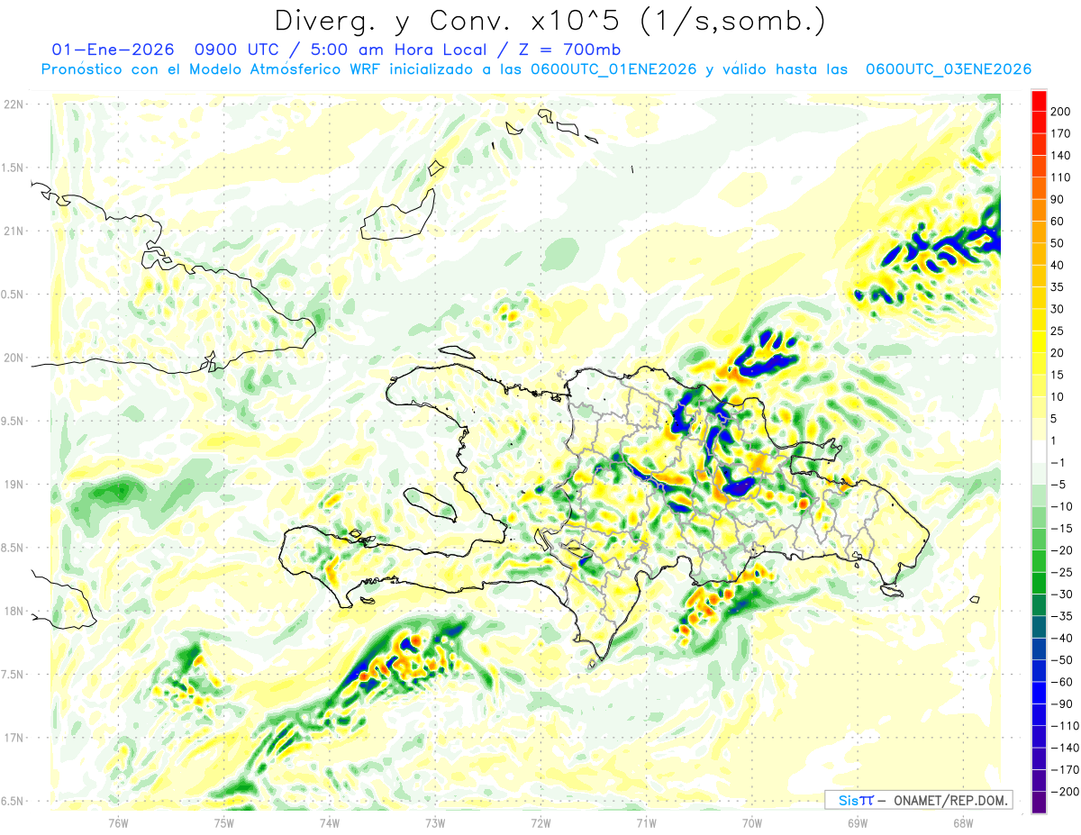The image size is (1081, 835).
Task: Click the '74W' longitude label
Action: 330,822
